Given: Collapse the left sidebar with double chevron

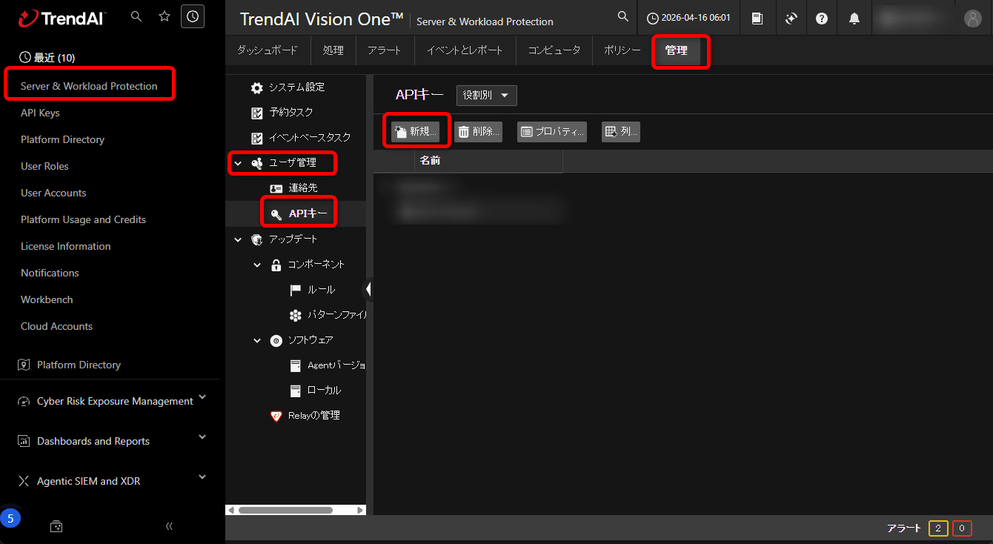Looking at the screenshot, I should (x=169, y=526).
